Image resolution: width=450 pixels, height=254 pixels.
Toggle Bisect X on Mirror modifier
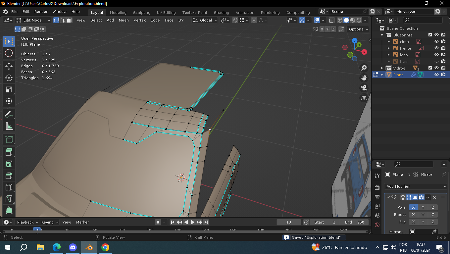coord(413,215)
